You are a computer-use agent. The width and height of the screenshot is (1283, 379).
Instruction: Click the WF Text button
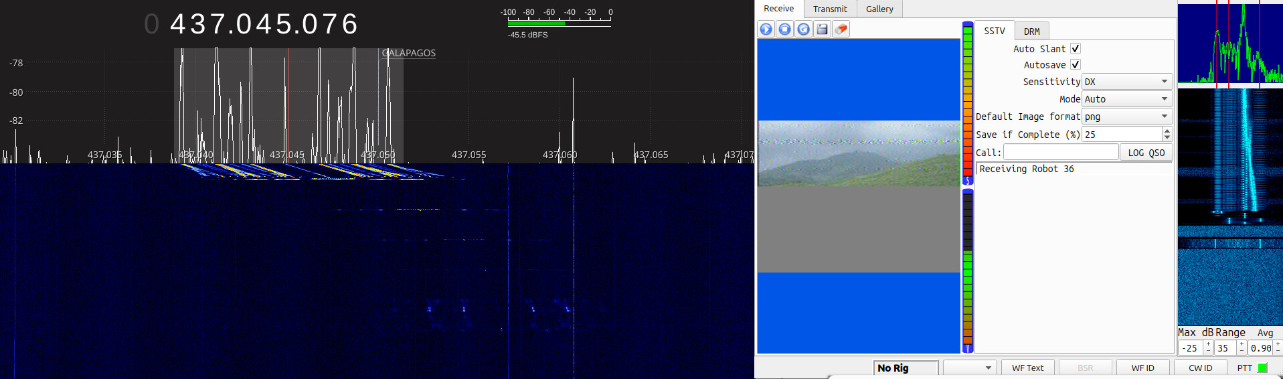pyautogui.click(x=1027, y=368)
